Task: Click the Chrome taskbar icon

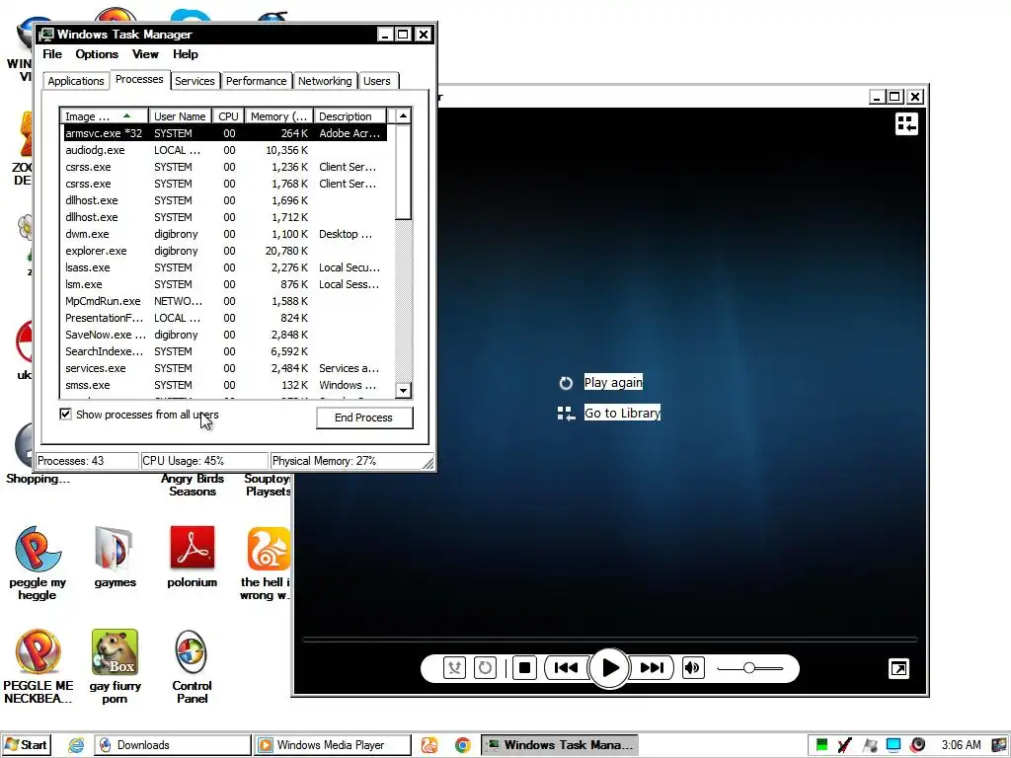Action: pos(462,746)
